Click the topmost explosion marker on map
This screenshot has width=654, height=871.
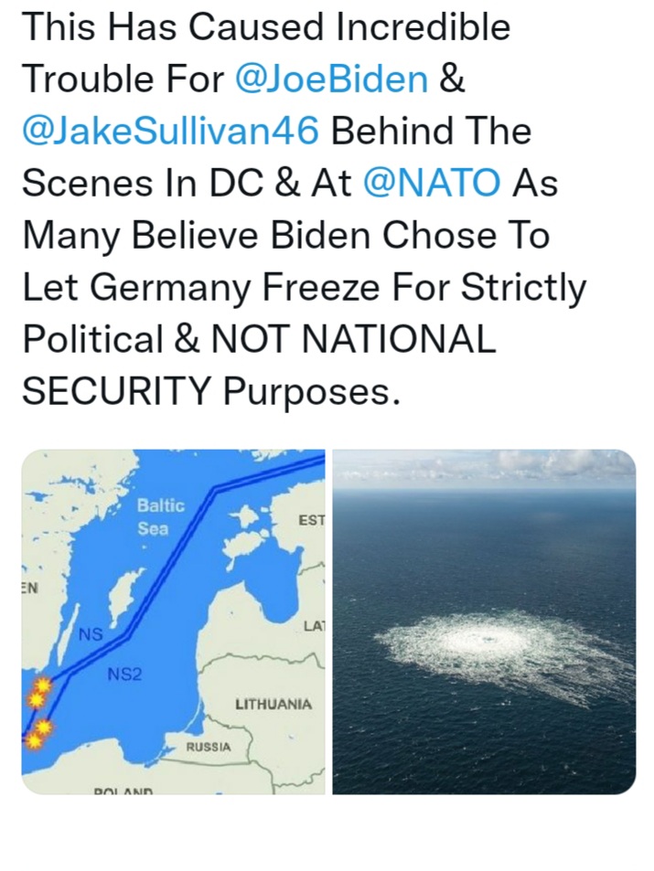pyautogui.click(x=42, y=685)
